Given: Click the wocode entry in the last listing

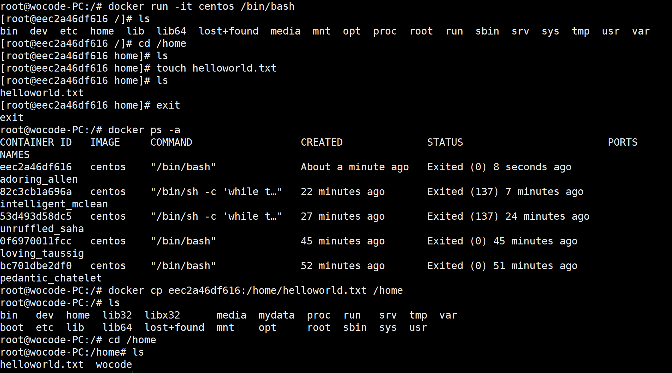Looking at the screenshot, I should [x=114, y=365].
